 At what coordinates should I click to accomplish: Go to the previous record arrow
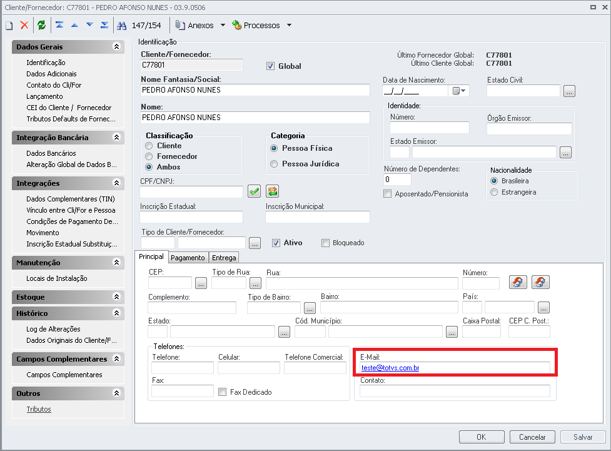73,25
